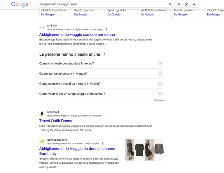This screenshot has width=224, height=173.
Task: Clear the search query with X icon
Action: pyautogui.click(x=170, y=4)
